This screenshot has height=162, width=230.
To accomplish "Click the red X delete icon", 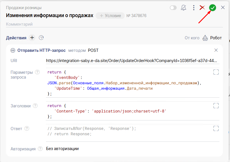I will [202, 8].
